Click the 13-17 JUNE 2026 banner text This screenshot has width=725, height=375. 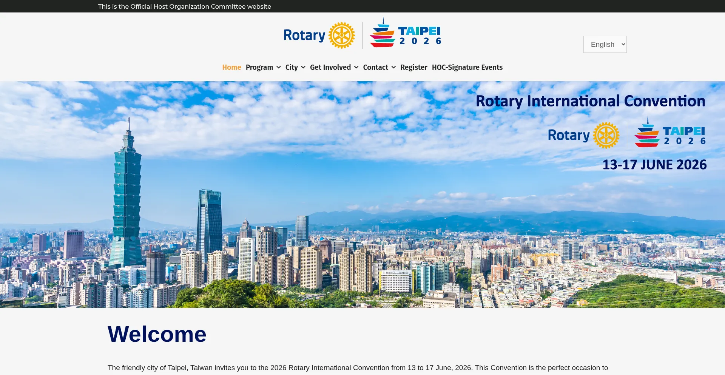click(654, 165)
